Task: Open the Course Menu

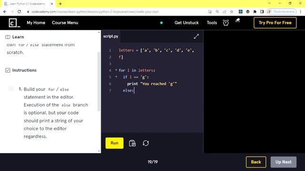Action: 65,23
